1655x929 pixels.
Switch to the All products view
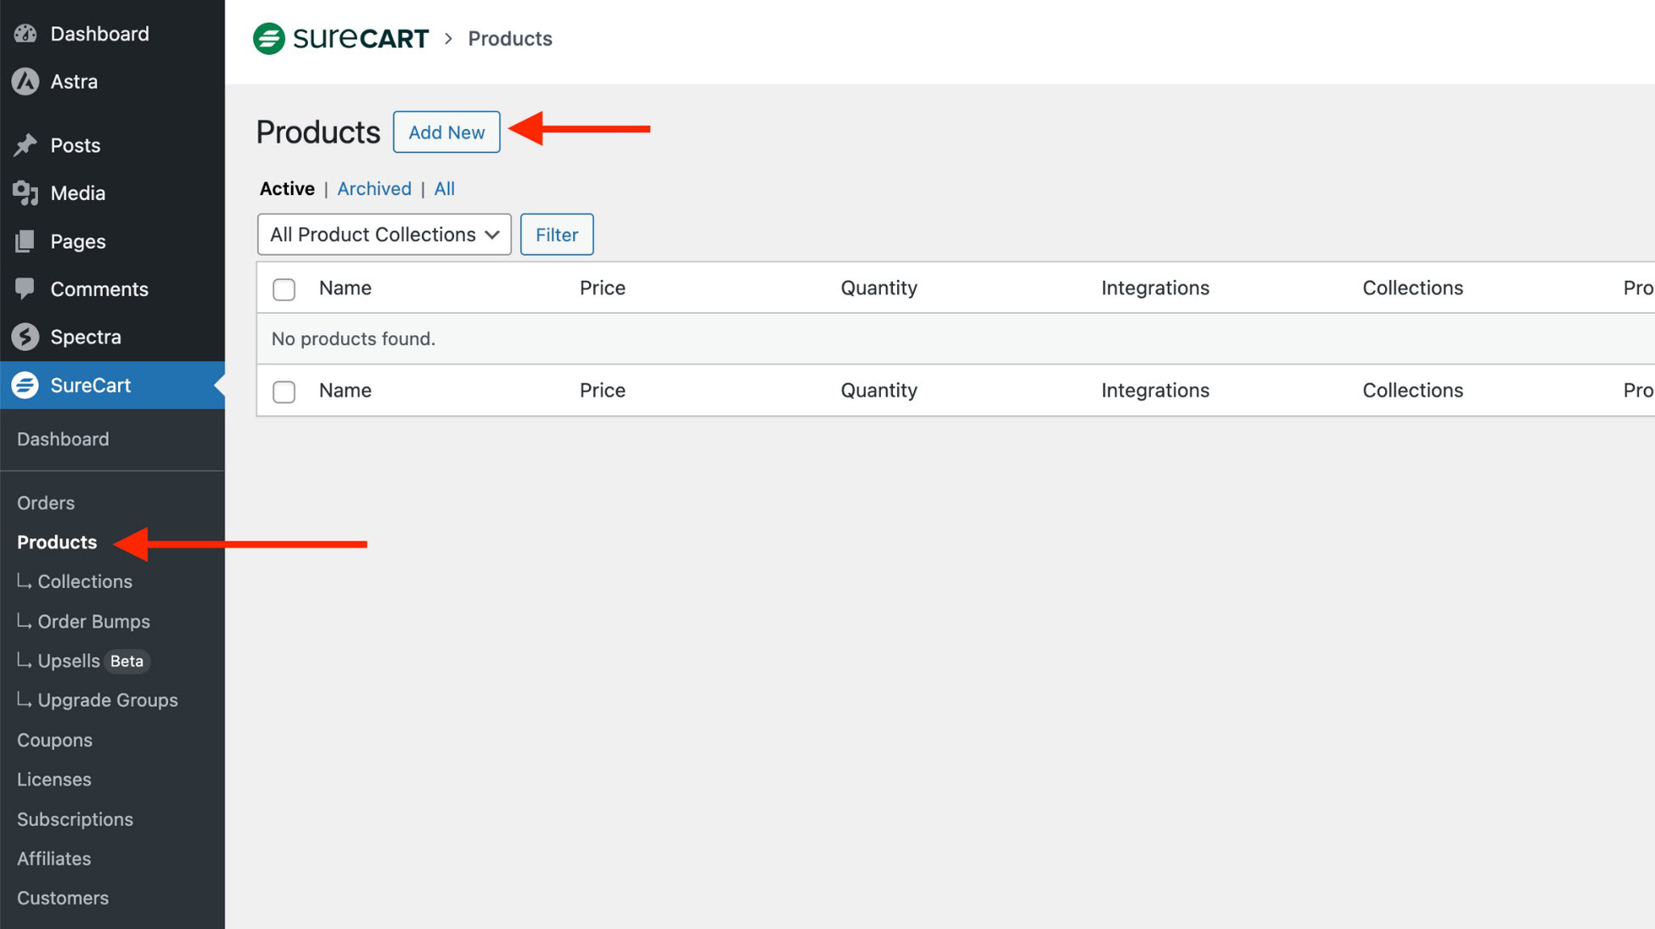click(445, 188)
